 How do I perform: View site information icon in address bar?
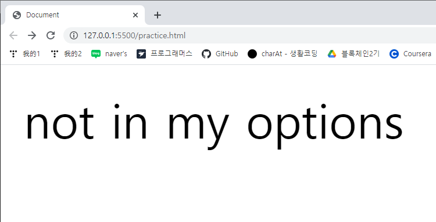tap(74, 35)
